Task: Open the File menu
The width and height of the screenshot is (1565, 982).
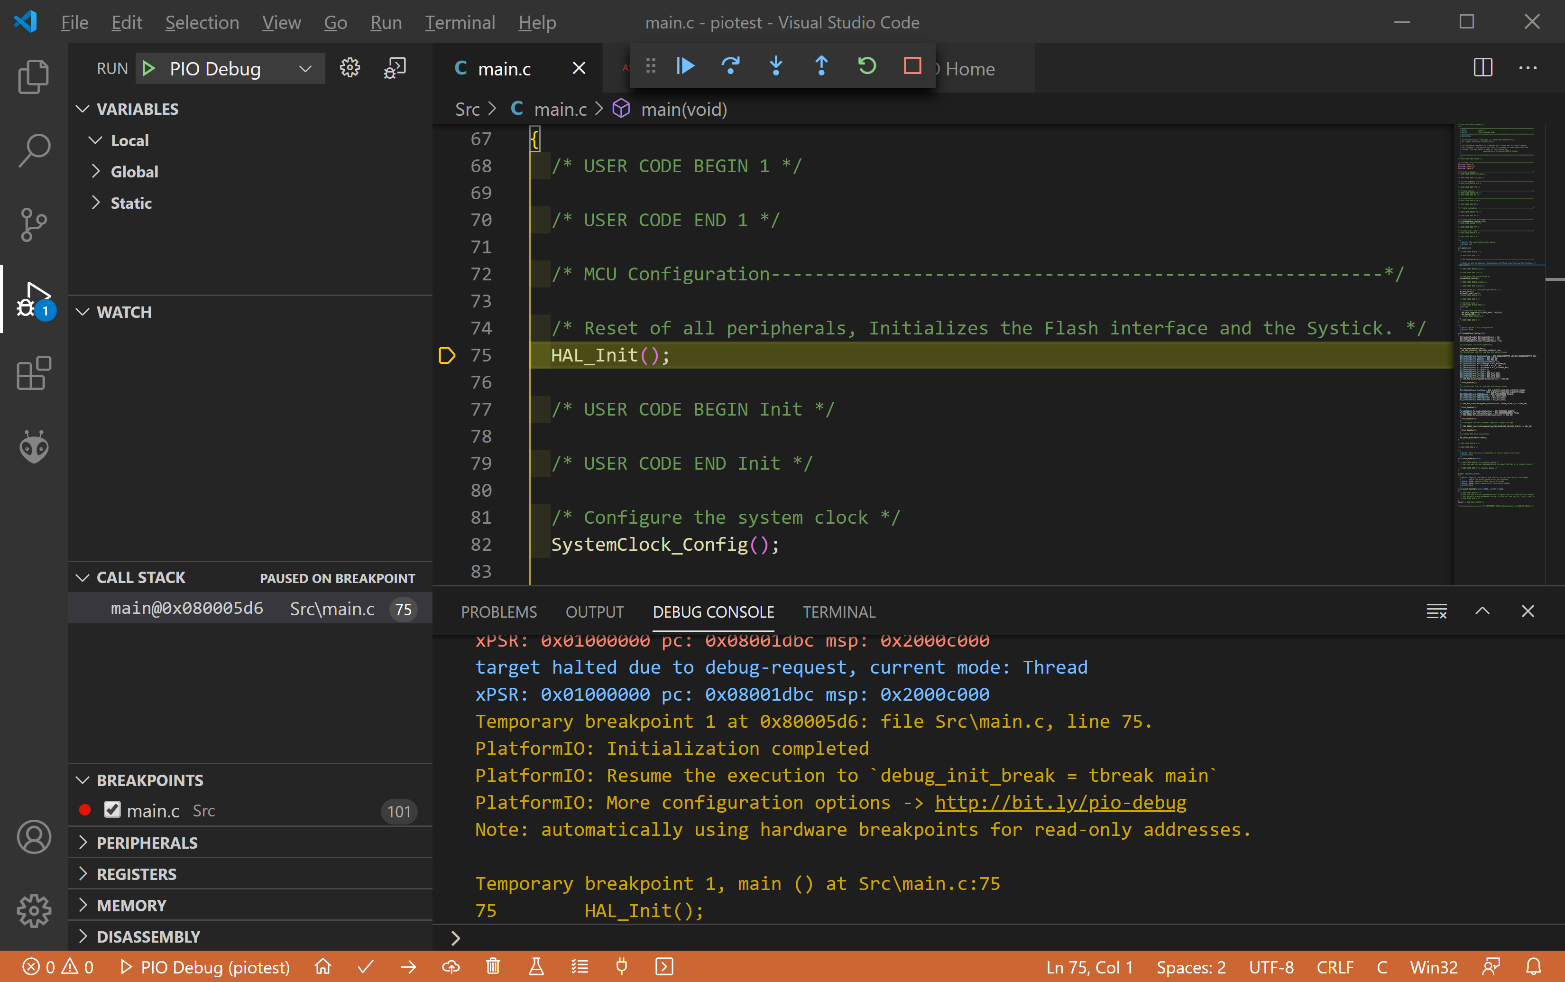Action: (x=74, y=23)
